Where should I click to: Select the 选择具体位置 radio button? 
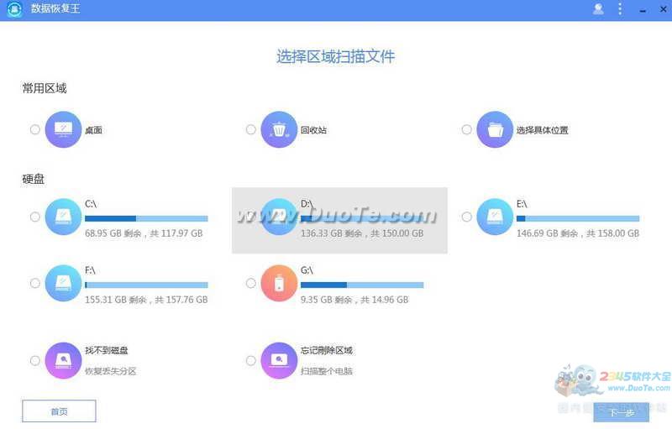point(467,129)
